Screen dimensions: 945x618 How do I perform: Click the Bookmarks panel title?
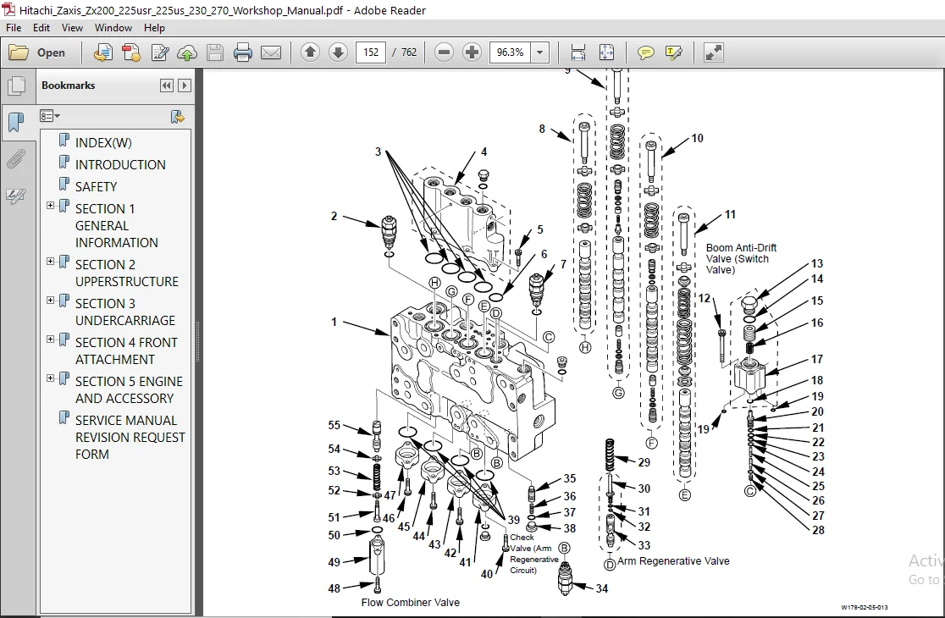click(x=68, y=86)
